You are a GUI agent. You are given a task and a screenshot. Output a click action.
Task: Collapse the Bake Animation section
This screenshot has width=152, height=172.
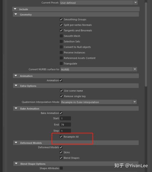pos(16,108)
